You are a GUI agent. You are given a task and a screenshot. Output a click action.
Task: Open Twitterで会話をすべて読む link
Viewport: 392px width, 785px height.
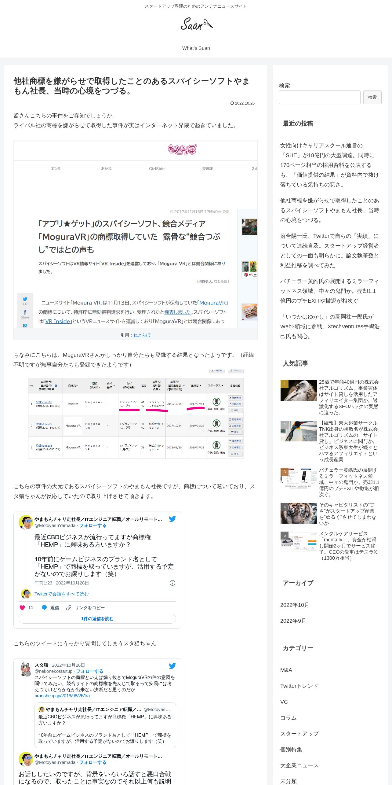61,594
